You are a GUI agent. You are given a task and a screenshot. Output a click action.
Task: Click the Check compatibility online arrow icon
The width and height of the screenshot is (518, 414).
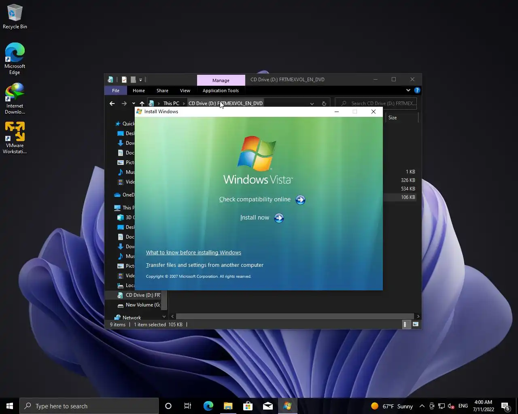pyautogui.click(x=300, y=200)
